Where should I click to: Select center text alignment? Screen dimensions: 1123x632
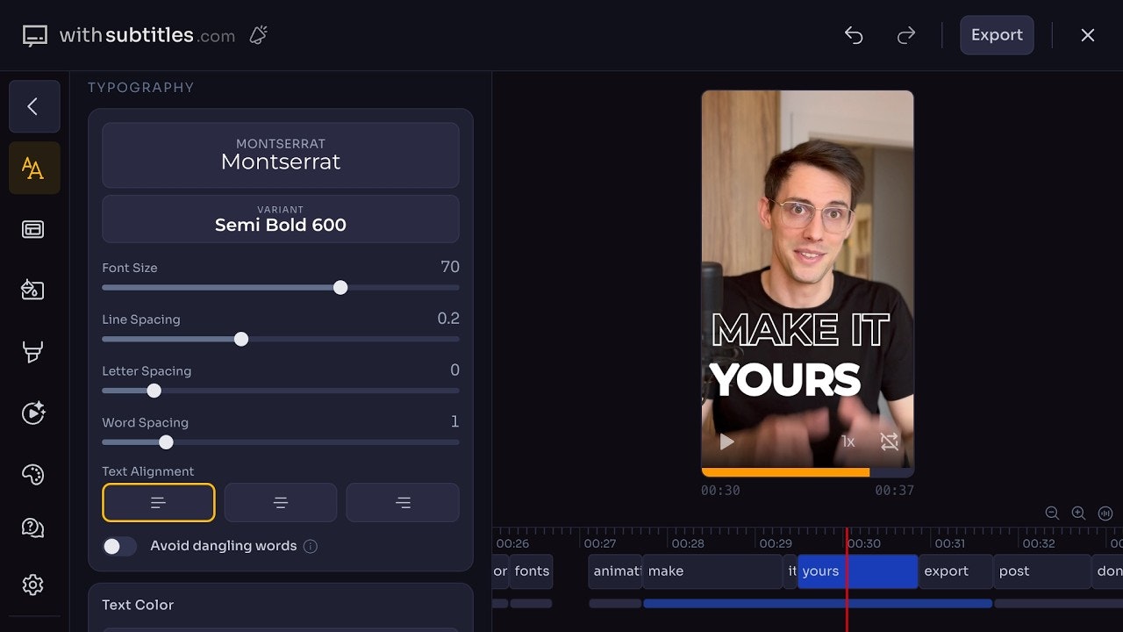click(281, 503)
